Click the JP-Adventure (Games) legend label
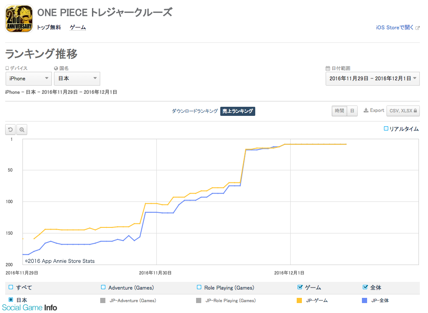This screenshot has height=313, width=428. coord(133,300)
